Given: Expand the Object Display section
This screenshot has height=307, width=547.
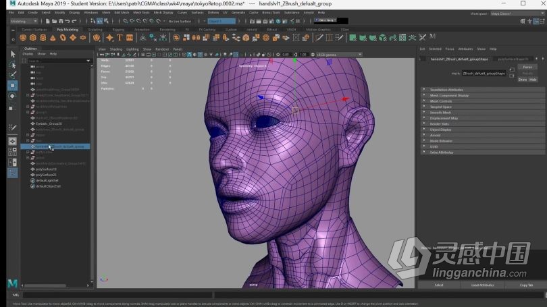Looking at the screenshot, I should tap(483, 130).
